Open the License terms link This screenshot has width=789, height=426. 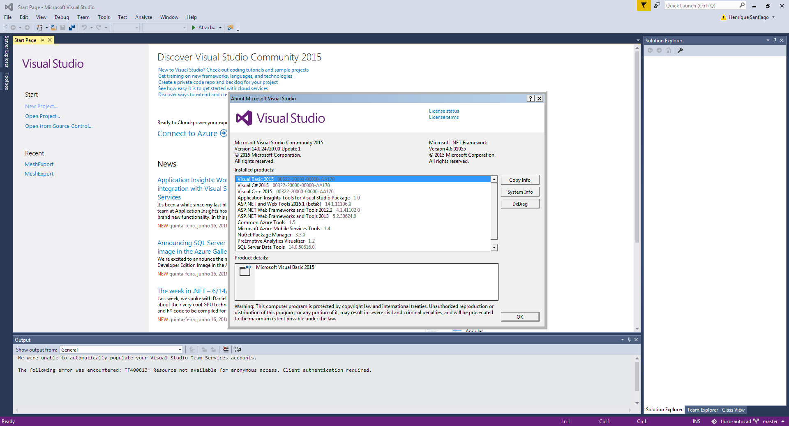click(x=443, y=117)
